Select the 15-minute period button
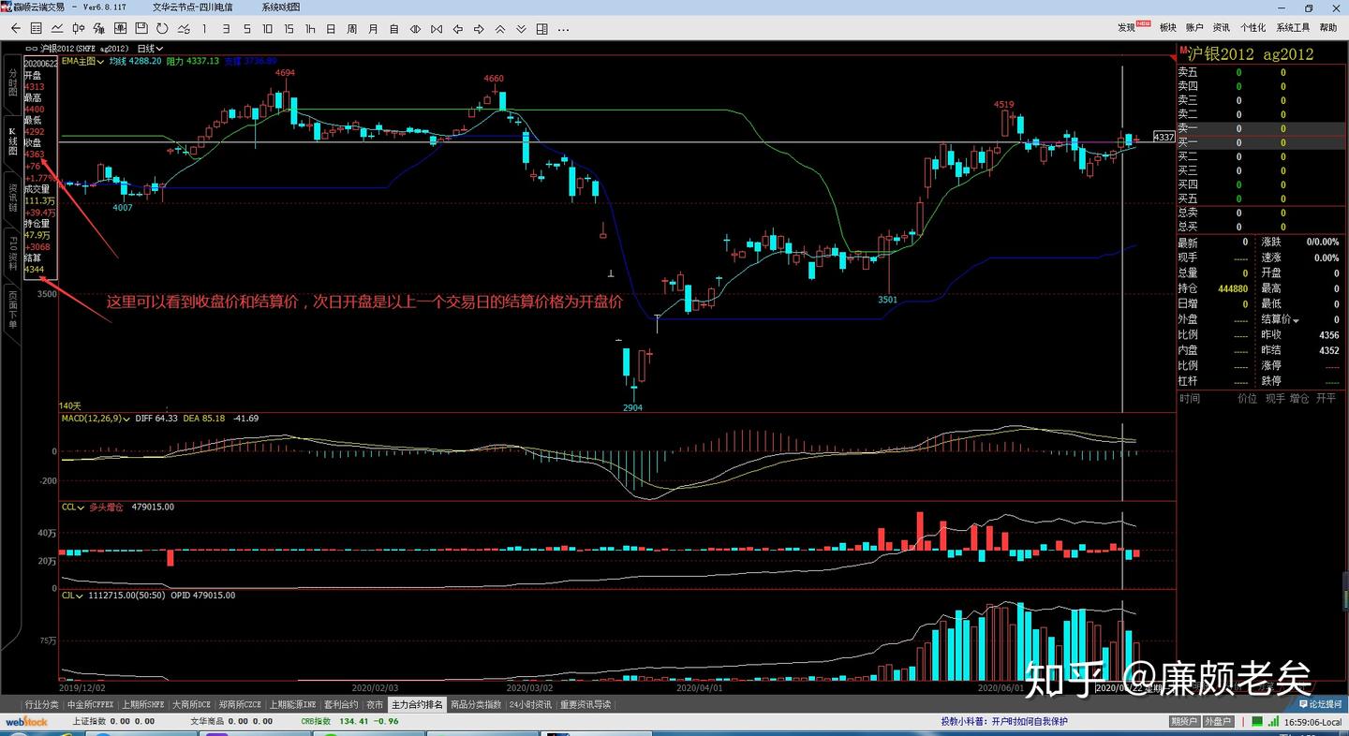This screenshot has height=736, width=1349. [289, 29]
